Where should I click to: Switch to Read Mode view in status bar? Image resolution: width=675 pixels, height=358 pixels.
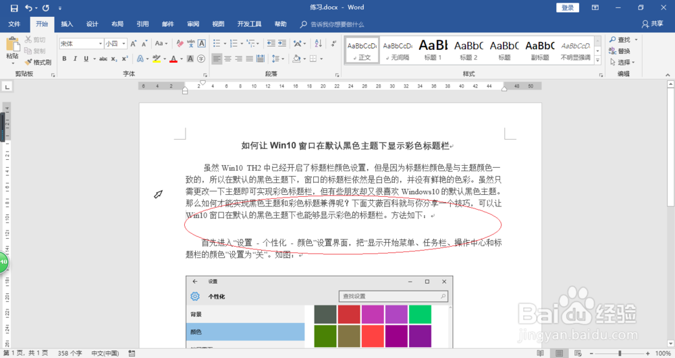click(x=540, y=353)
